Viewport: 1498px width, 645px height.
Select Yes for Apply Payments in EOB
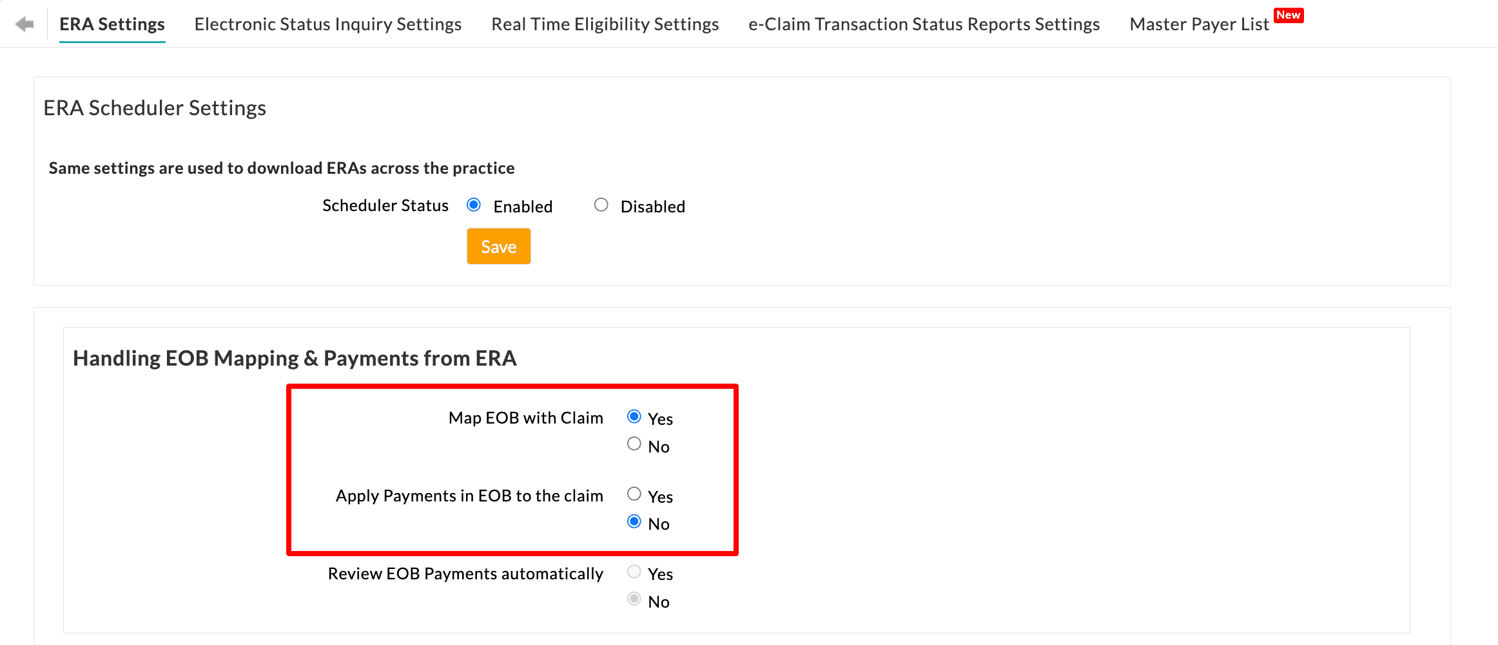634,494
